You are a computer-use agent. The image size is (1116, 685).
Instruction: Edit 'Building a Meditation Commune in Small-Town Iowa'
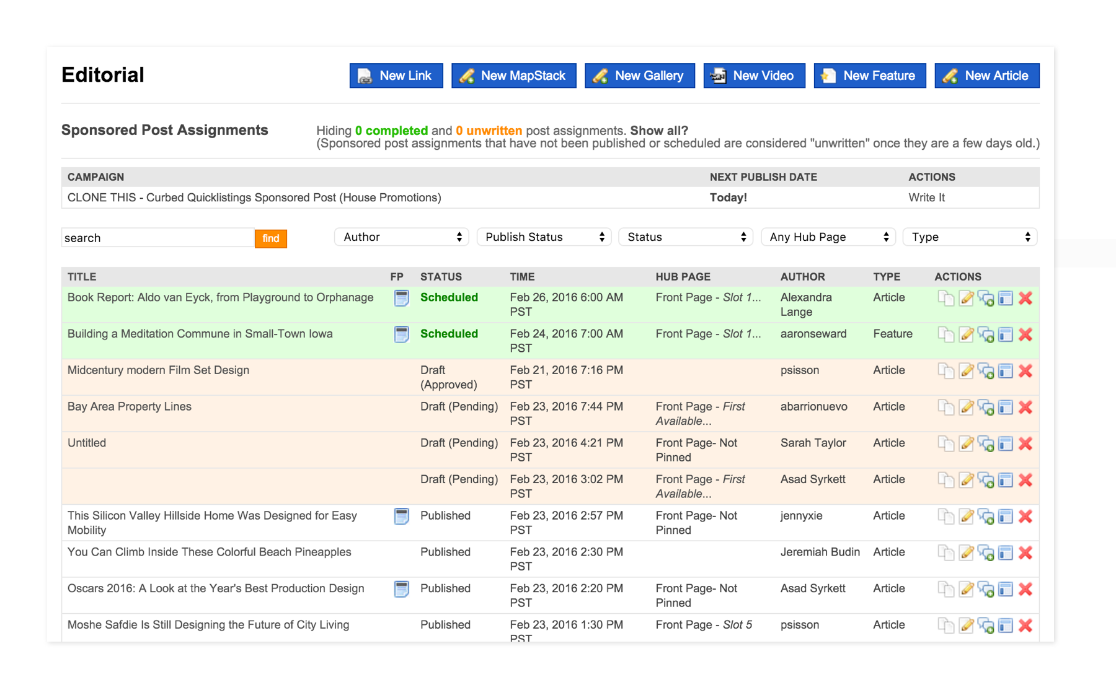(x=966, y=335)
